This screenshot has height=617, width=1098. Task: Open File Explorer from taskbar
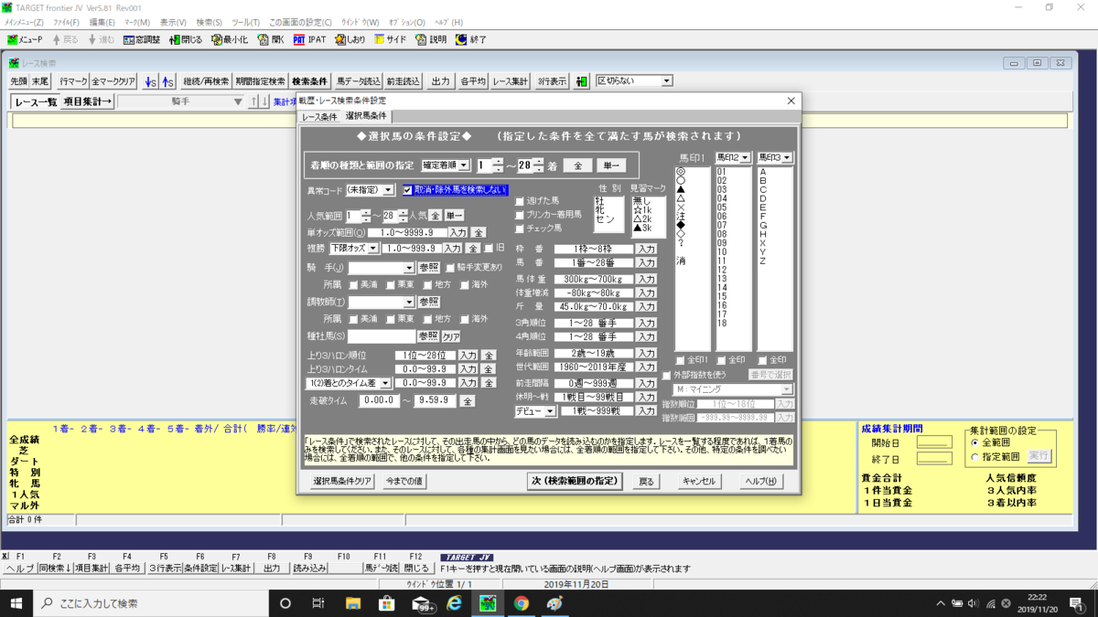[x=353, y=603]
